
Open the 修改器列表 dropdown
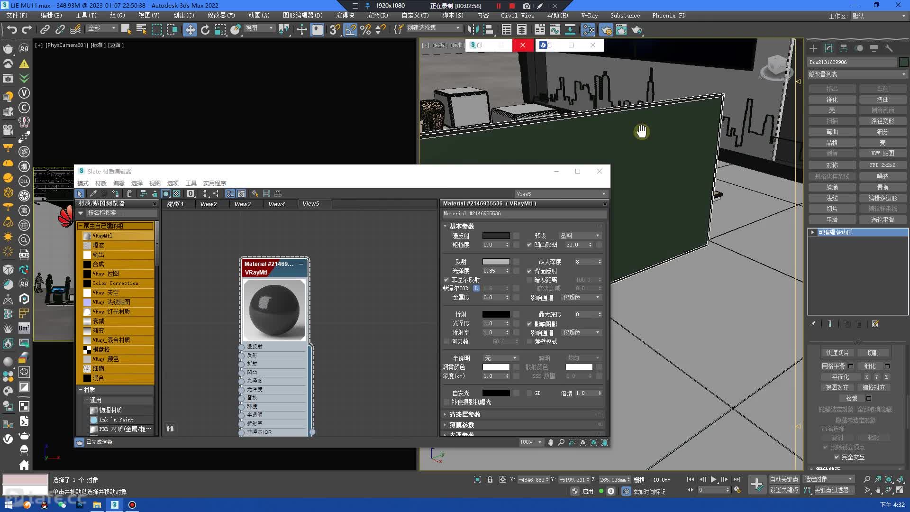857,74
